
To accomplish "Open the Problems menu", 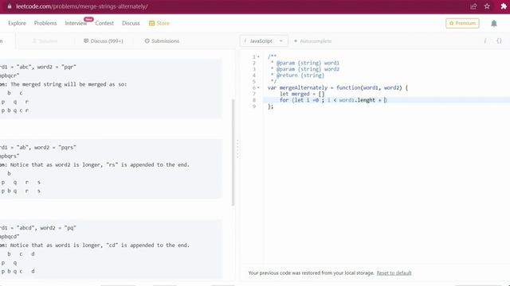I will [45, 23].
